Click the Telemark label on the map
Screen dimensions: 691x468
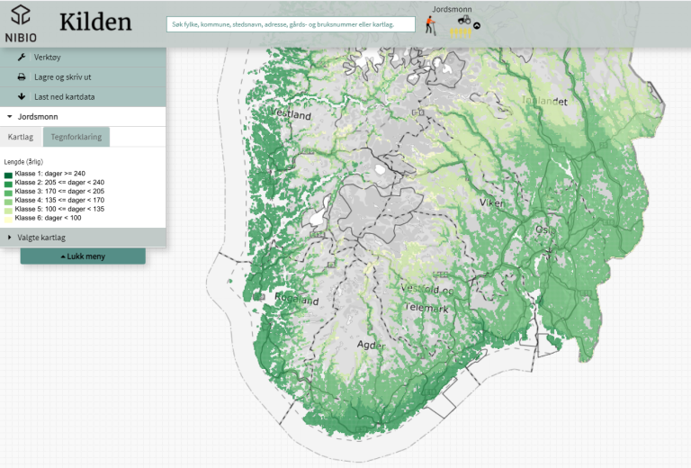tap(426, 308)
